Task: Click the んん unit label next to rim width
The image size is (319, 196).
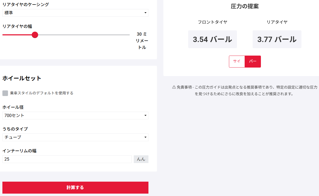Action: pos(141,159)
